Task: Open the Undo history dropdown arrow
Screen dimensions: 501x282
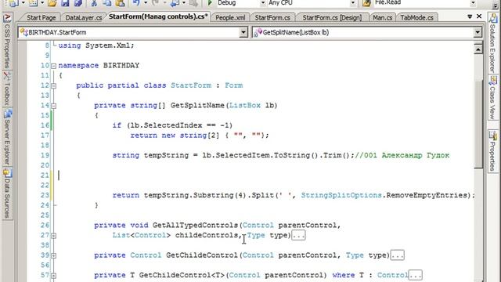Action: coord(146,3)
